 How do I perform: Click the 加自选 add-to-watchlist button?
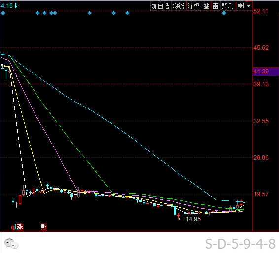click(x=161, y=6)
